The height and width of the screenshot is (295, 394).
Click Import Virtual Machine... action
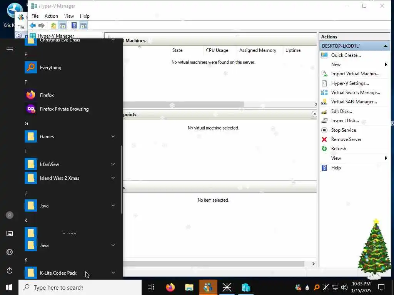[355, 74]
